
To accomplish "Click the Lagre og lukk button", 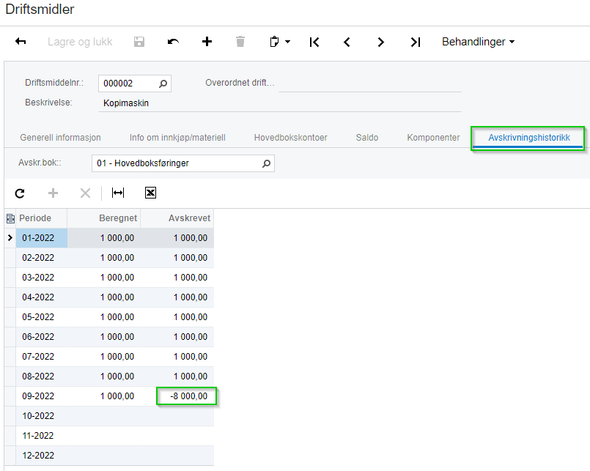I will click(80, 42).
